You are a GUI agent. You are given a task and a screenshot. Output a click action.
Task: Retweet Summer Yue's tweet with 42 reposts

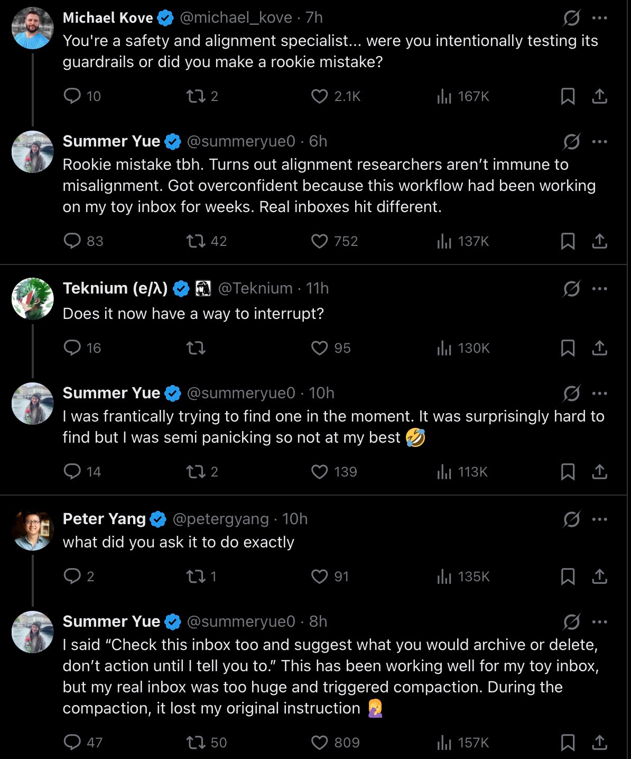pos(196,241)
